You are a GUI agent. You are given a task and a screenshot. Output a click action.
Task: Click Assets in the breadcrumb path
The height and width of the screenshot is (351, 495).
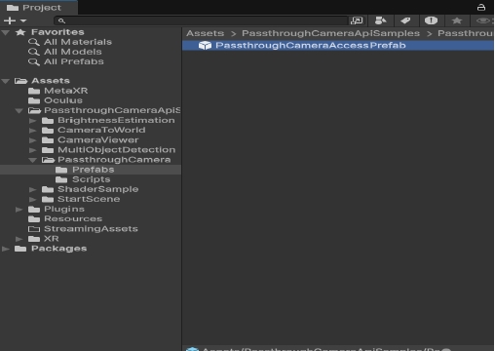205,33
